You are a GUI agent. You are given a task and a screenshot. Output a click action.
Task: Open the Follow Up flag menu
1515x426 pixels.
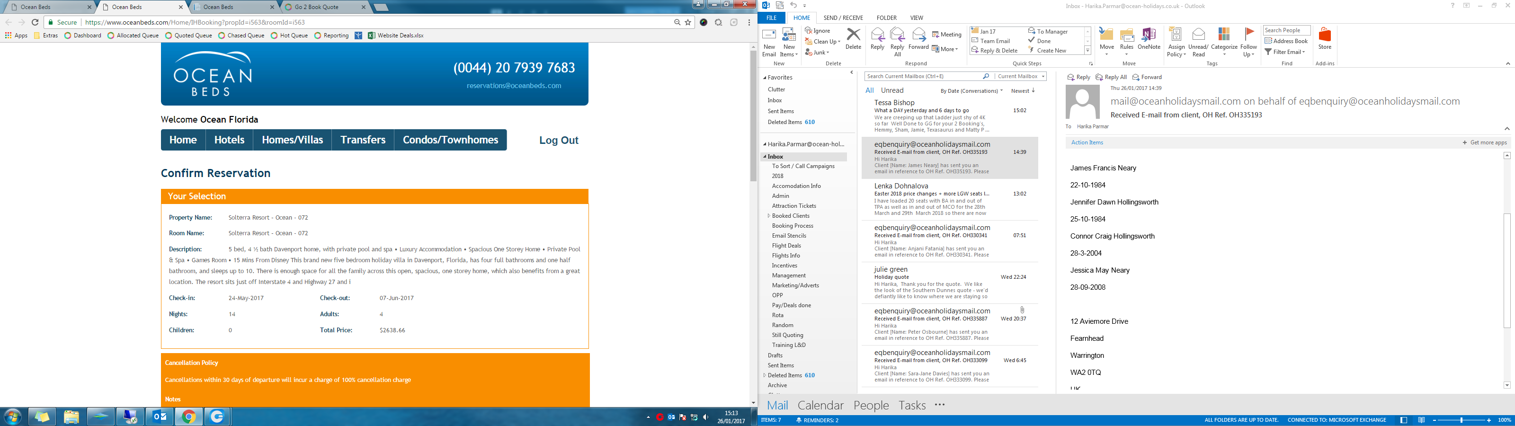click(1248, 43)
